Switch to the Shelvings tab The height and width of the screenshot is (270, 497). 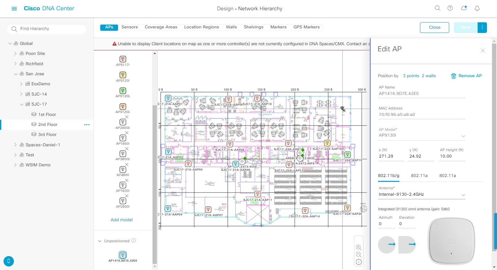(x=254, y=27)
